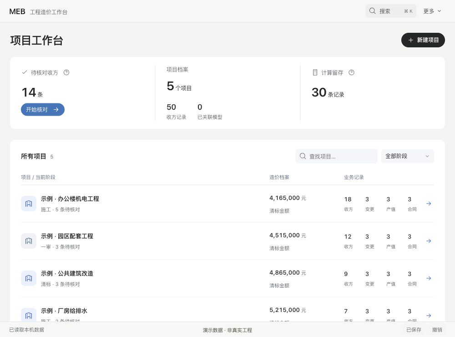Click 合同 count in 办公楼机电工程 row
The image size is (455, 337).
pos(412,204)
